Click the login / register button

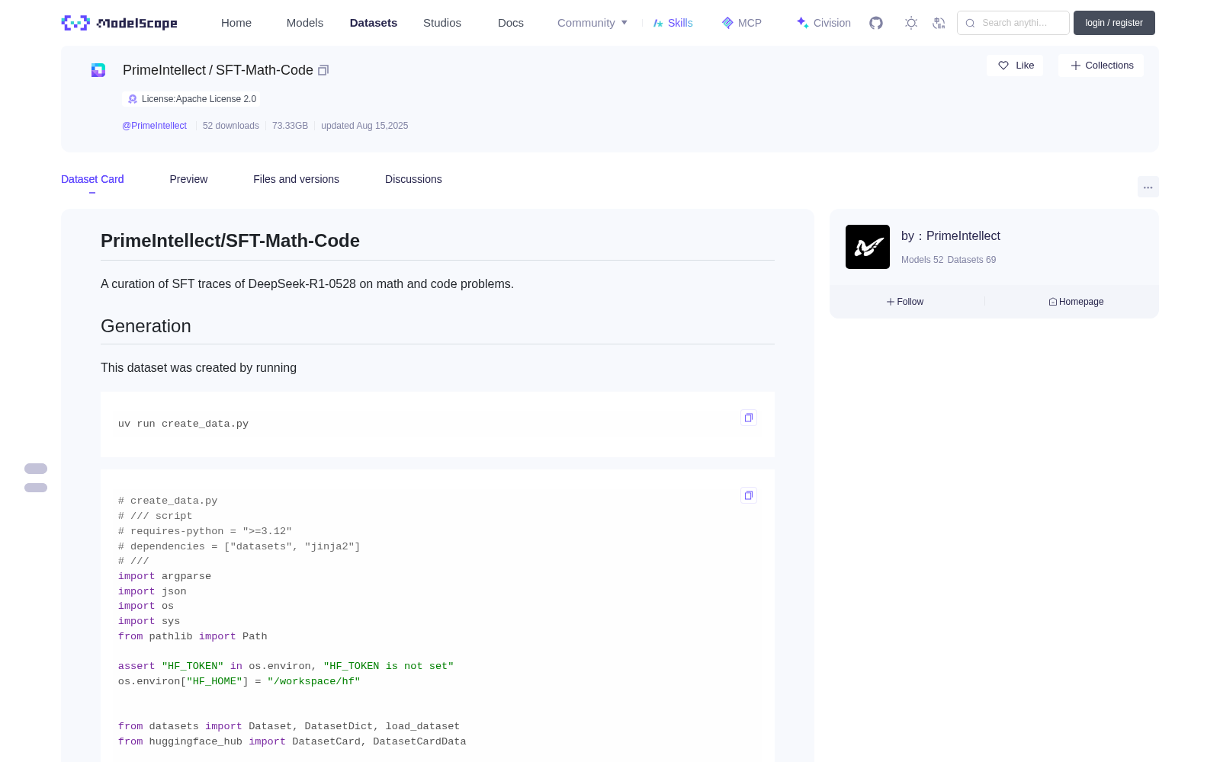1114,23
